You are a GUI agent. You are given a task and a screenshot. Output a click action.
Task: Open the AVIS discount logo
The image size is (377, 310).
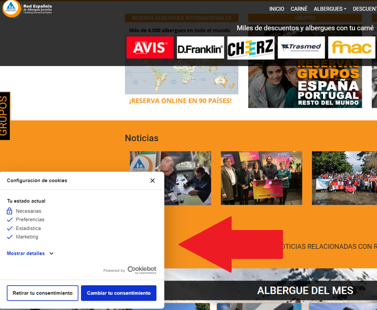[x=150, y=47]
